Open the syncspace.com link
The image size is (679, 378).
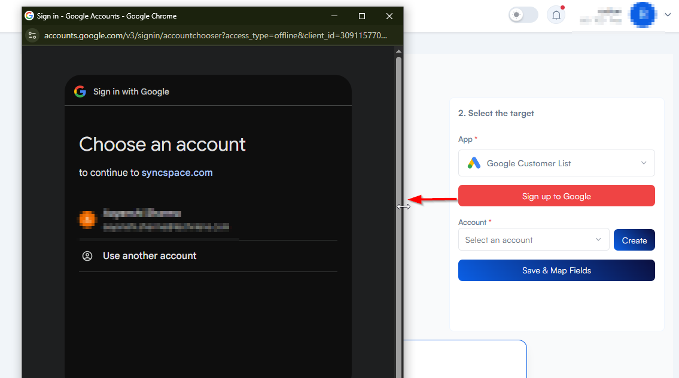click(177, 173)
